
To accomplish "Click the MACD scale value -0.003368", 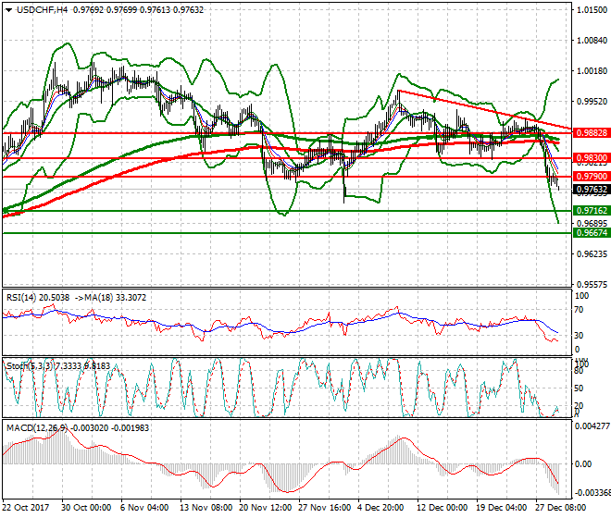I will pos(592,493).
